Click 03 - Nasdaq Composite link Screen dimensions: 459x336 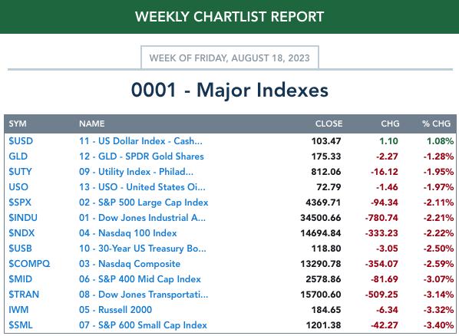point(130,264)
